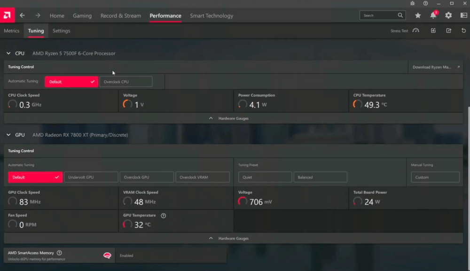Collapse the CPU section chevron
The height and width of the screenshot is (271, 470).
(x=8, y=53)
